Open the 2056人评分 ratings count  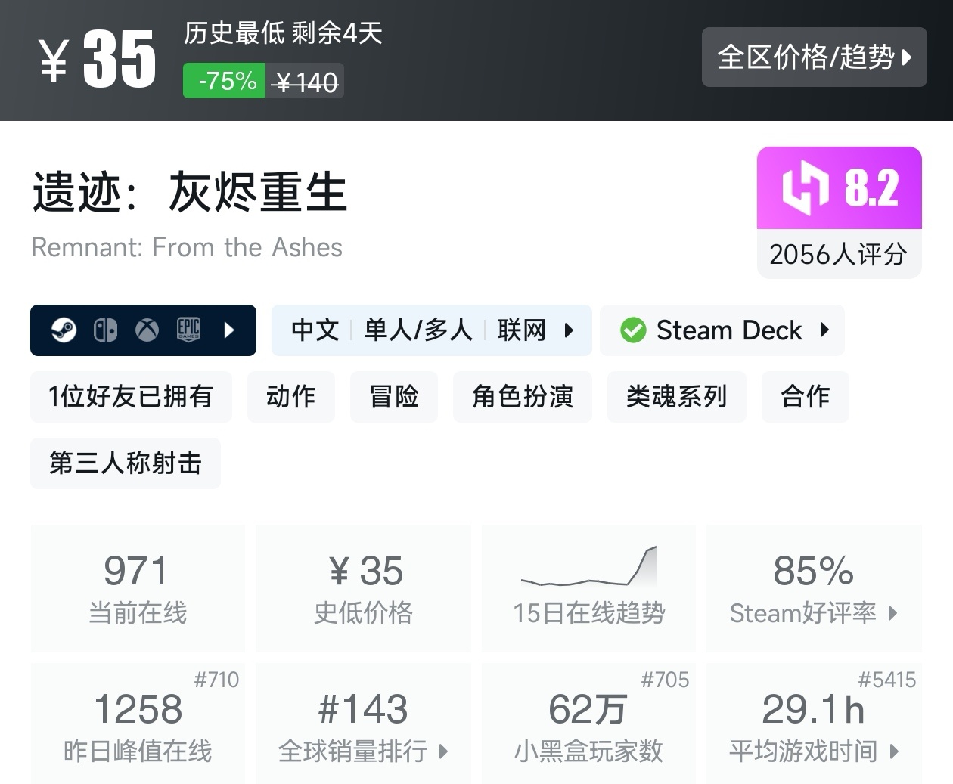coord(839,254)
